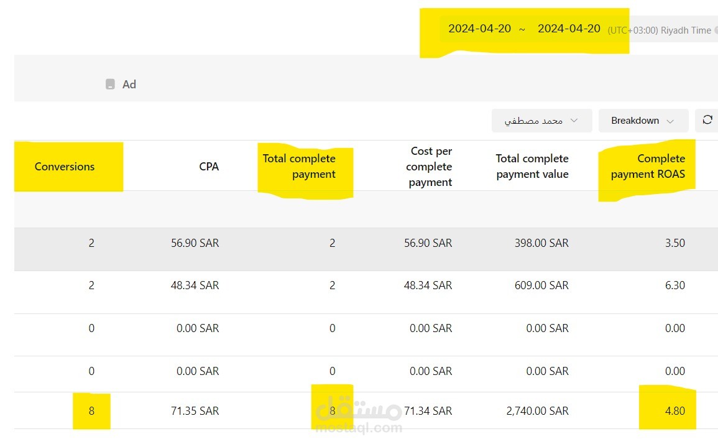
Task: Switch to the Ad tab label
Action: coord(129,85)
